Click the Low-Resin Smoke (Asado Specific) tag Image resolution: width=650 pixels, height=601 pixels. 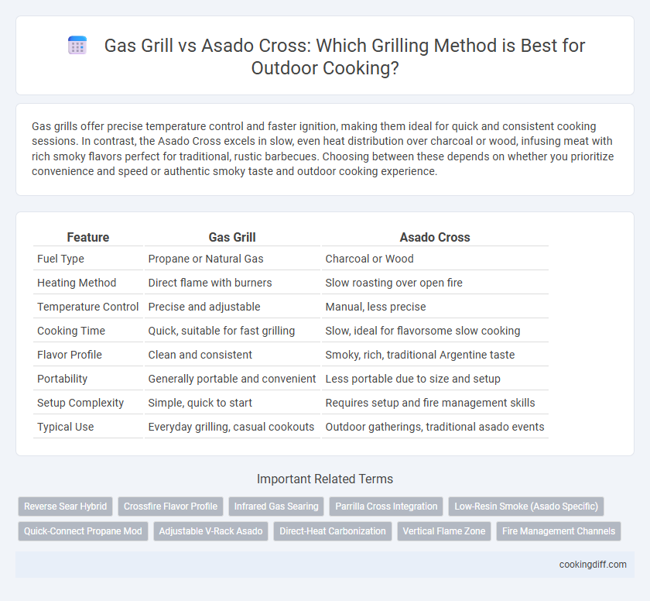(526, 507)
